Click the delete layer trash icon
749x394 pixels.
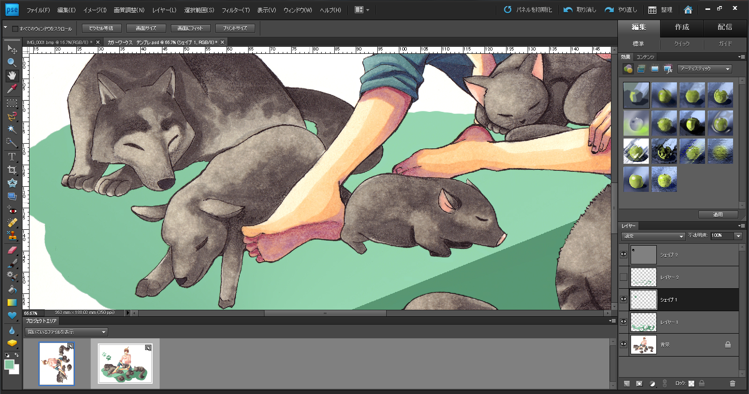[732, 384]
